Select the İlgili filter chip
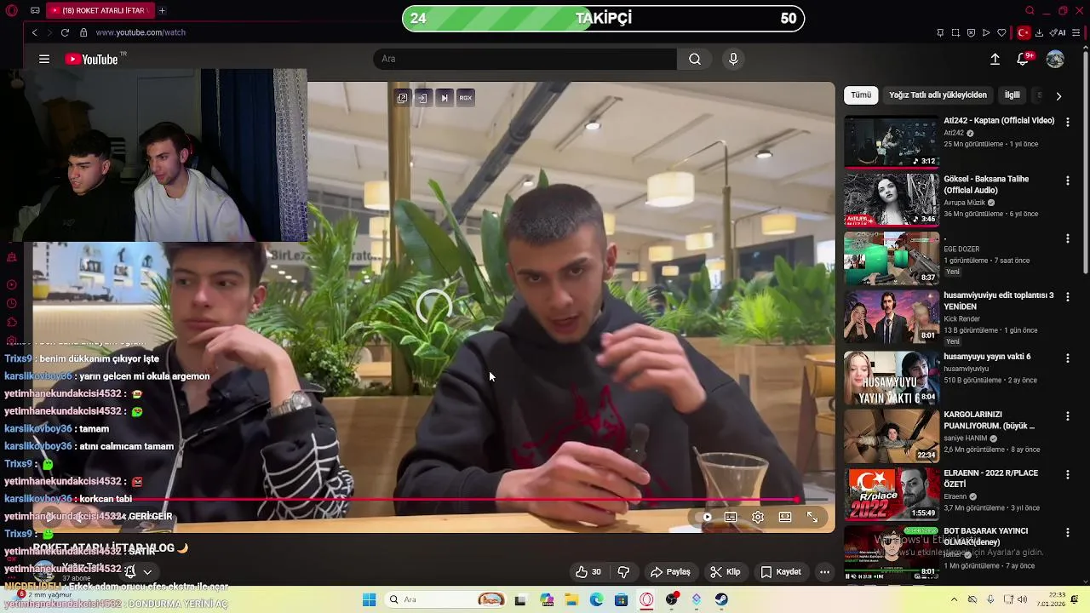Image resolution: width=1090 pixels, height=613 pixels. 1012,95
